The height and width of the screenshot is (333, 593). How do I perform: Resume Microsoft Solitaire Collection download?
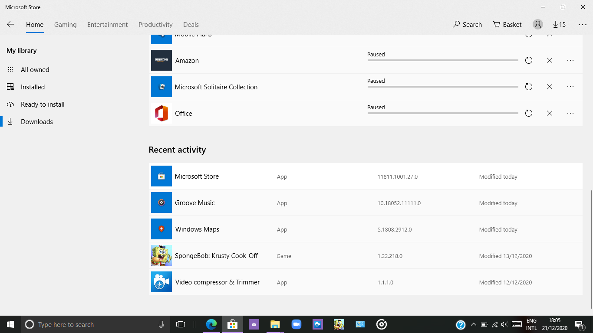[x=529, y=87]
